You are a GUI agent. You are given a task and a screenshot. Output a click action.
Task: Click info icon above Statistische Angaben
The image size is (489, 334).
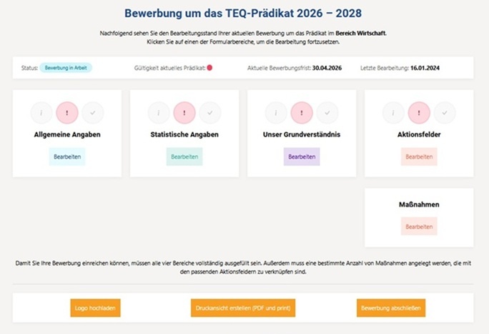click(159, 112)
